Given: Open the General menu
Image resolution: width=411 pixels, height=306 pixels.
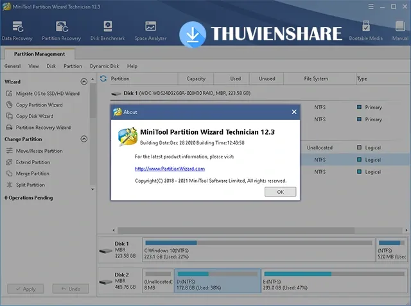Looking at the screenshot, I should point(13,66).
